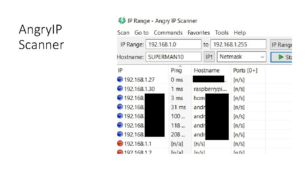
Task: Open the Tools menu
Action: coord(222,33)
